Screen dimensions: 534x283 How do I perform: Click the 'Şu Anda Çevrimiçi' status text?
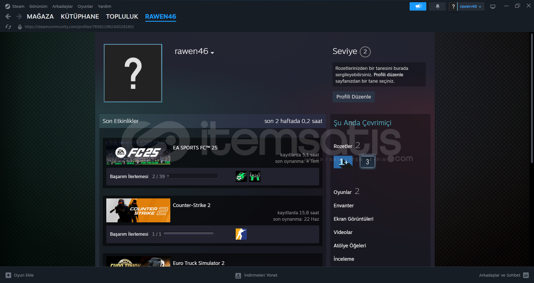point(362,123)
